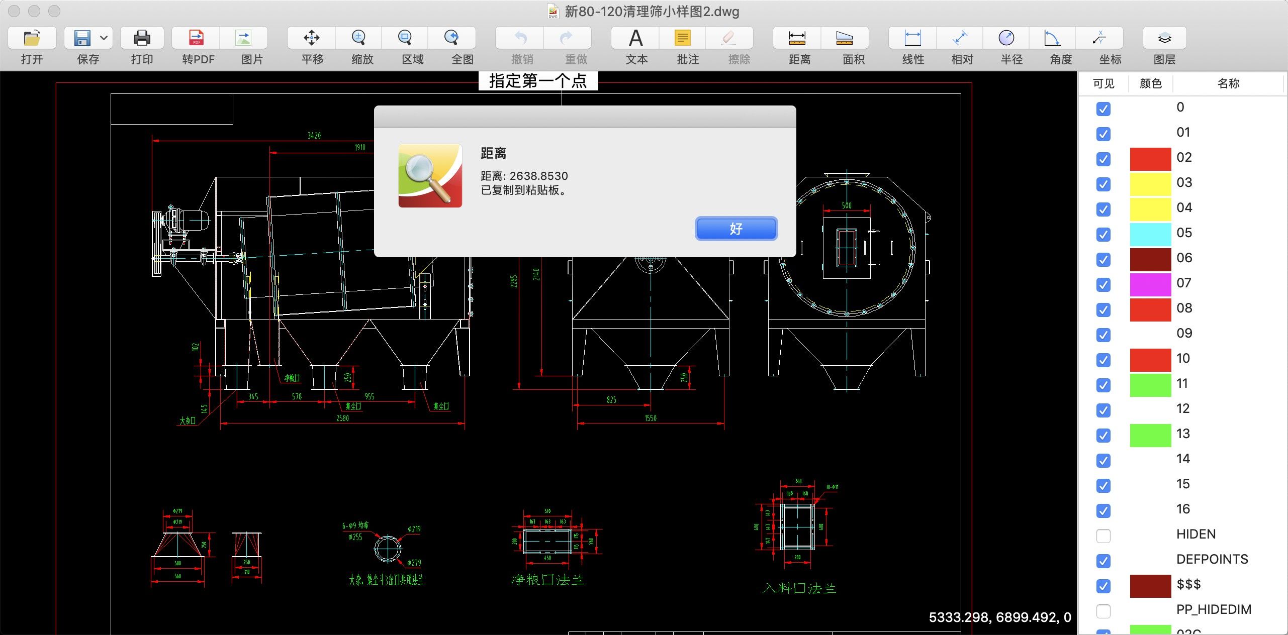Open the save options dropdown arrow

coord(104,38)
